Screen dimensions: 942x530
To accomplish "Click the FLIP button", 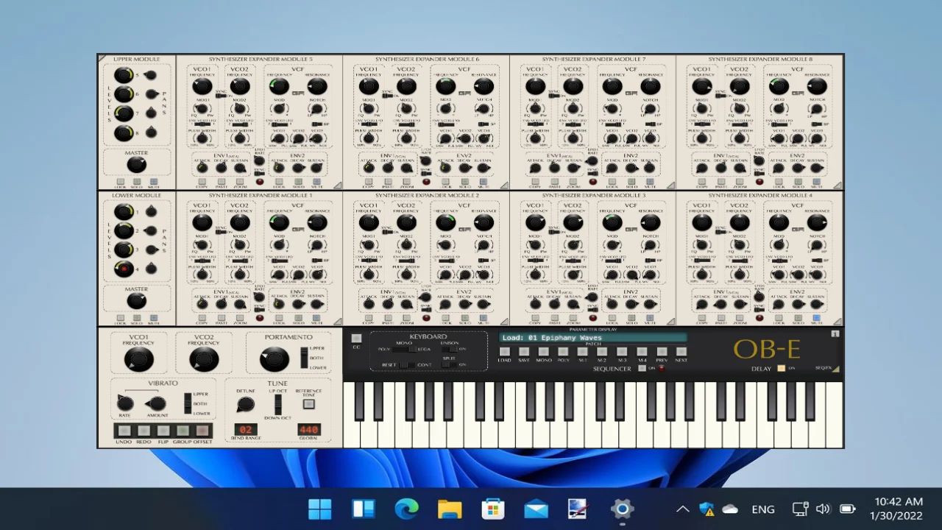I will pyautogui.click(x=163, y=431).
